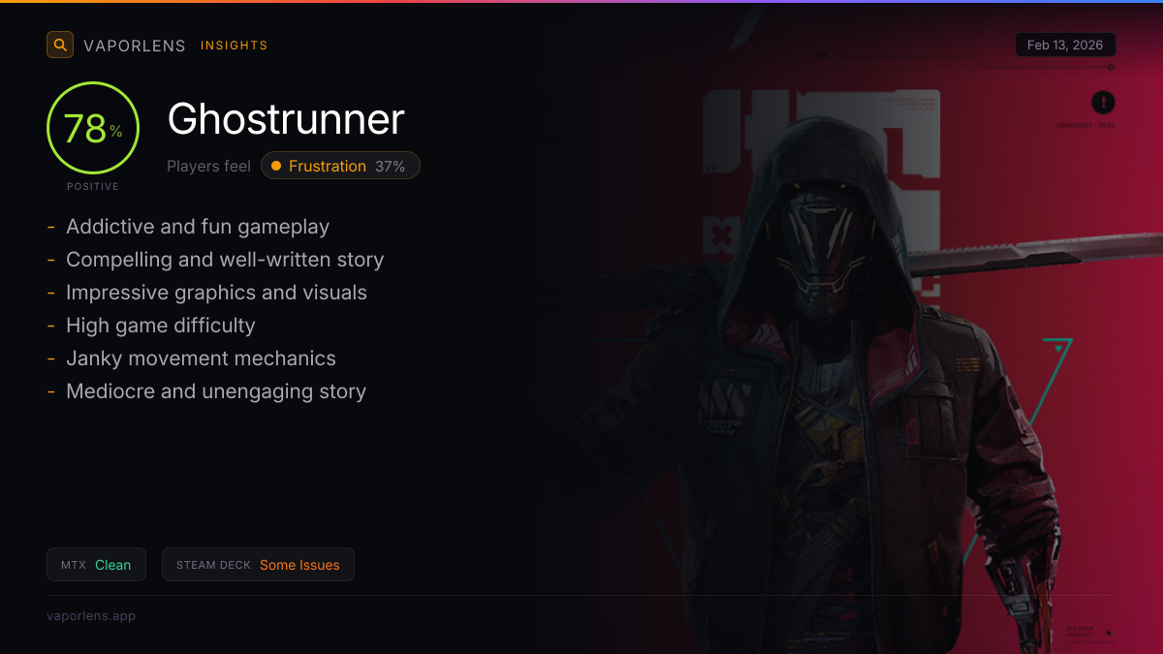Image resolution: width=1163 pixels, height=654 pixels.
Task: Click the small icon at bottom-right corner
Action: click(1109, 633)
